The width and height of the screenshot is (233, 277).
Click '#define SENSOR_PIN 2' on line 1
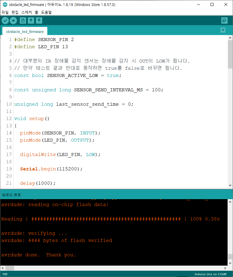[x=44, y=40]
